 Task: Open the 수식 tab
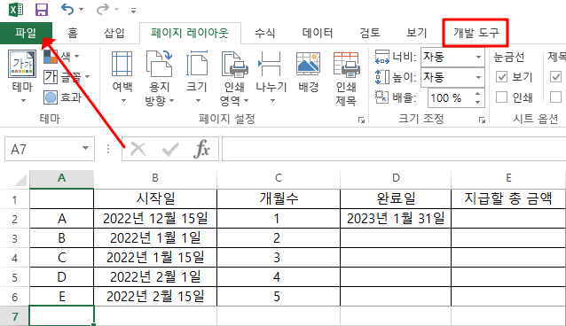265,33
